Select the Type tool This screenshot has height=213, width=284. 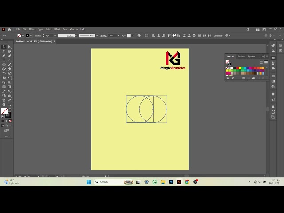point(4,60)
